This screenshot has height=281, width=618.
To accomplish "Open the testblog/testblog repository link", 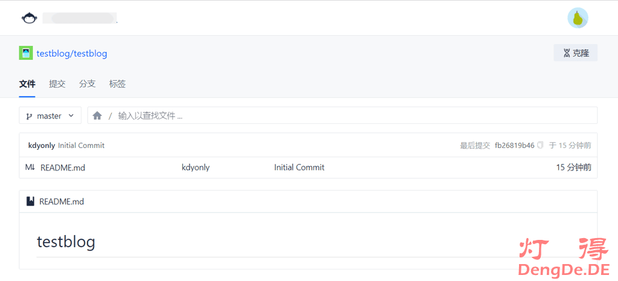I will click(72, 53).
